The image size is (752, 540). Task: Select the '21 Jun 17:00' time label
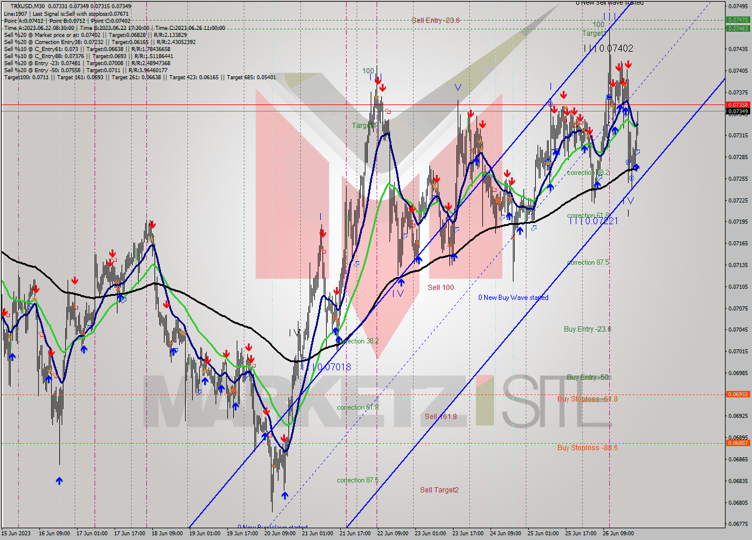click(354, 534)
